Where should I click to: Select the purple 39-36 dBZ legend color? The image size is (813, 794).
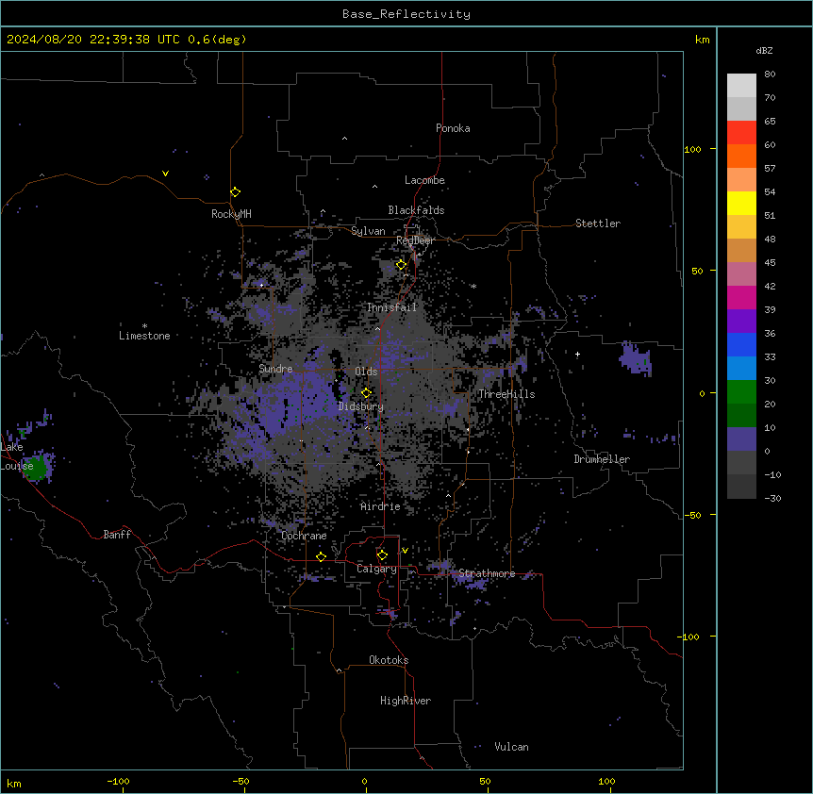(x=741, y=322)
